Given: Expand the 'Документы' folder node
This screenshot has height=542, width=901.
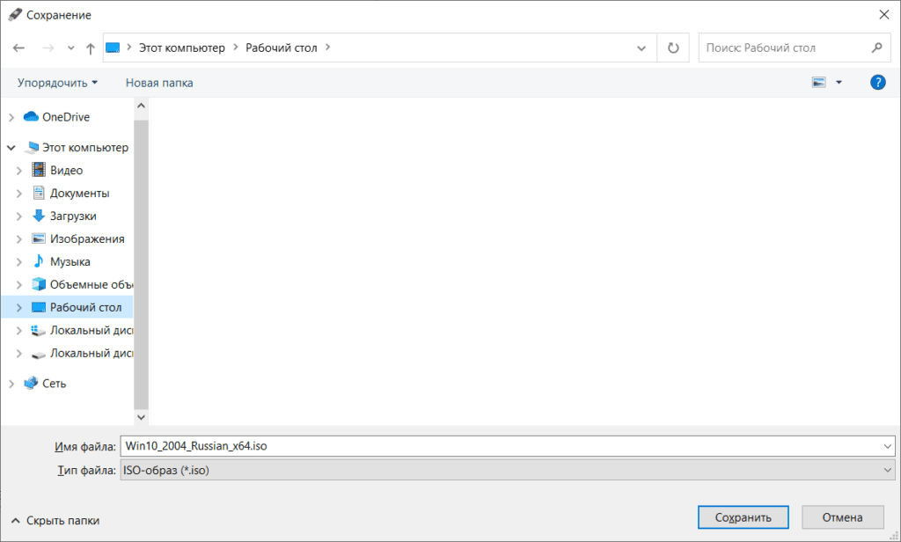Looking at the screenshot, I should pyautogui.click(x=19, y=194).
